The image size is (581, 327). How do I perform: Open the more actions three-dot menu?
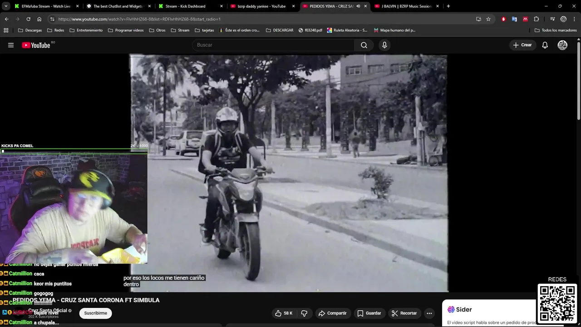(x=429, y=313)
